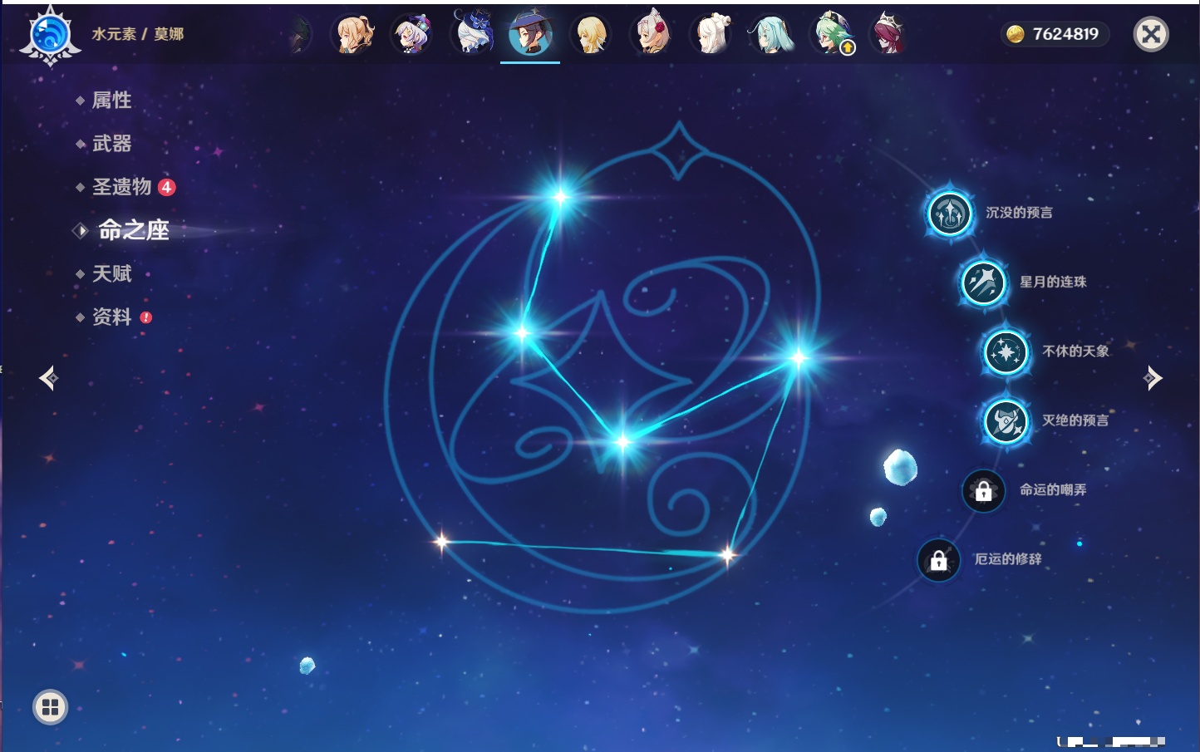Click the Mora coin icon
Image resolution: width=1200 pixels, height=752 pixels.
tap(1015, 33)
